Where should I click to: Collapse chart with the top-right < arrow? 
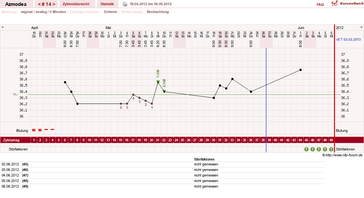click(x=361, y=27)
